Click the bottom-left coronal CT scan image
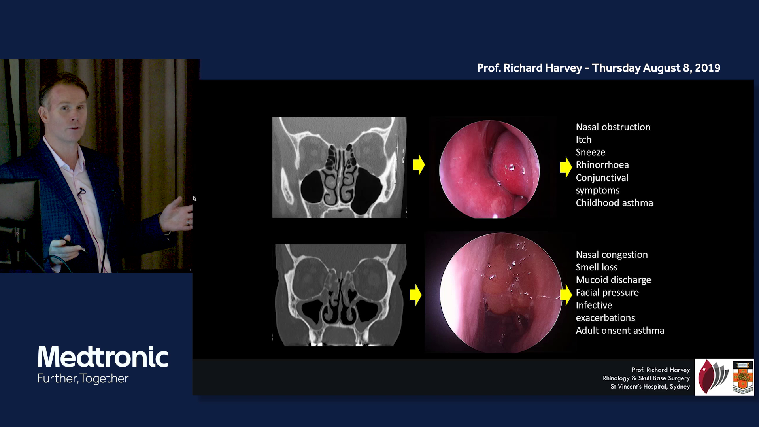759x427 pixels. [340, 295]
